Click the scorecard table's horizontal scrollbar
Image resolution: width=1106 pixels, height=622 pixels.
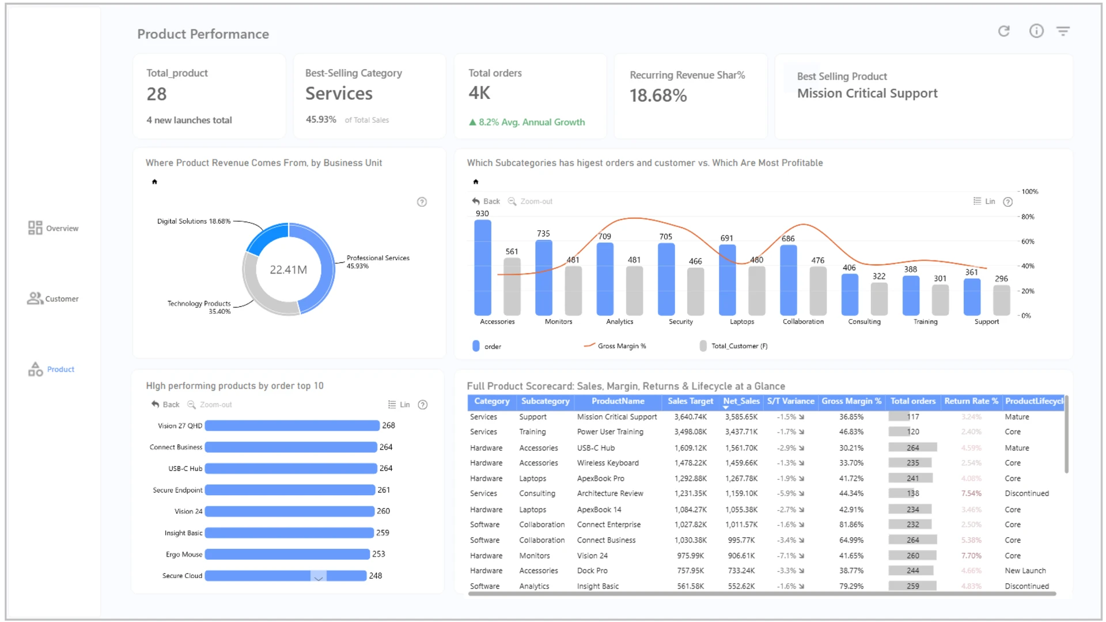point(762,594)
